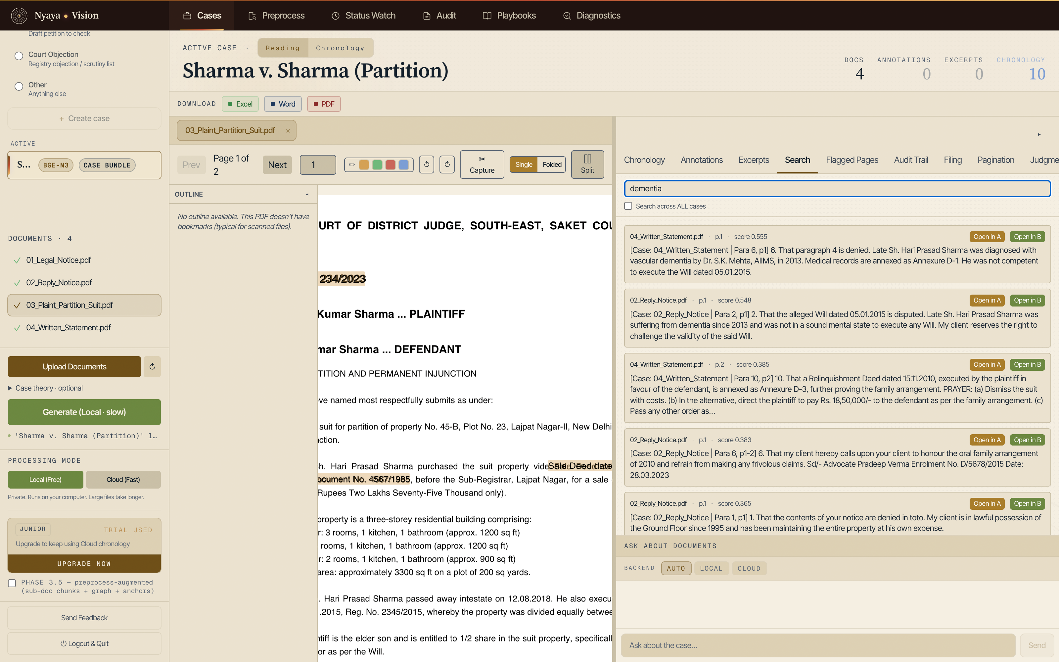Expand Case theory optional section
Viewport: 1059px width, 662px height.
click(x=45, y=388)
